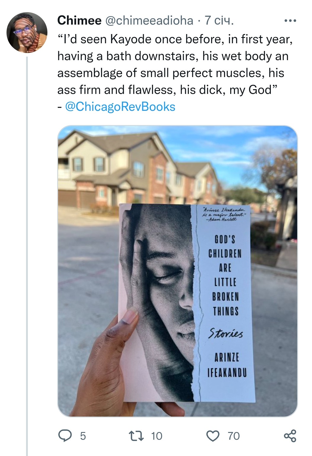312x456 pixels.
Task: Click the display name Chimee
Action: pos(79,20)
